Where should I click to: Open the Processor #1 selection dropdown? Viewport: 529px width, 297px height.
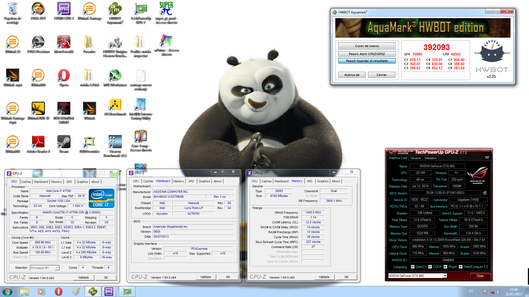point(45,268)
